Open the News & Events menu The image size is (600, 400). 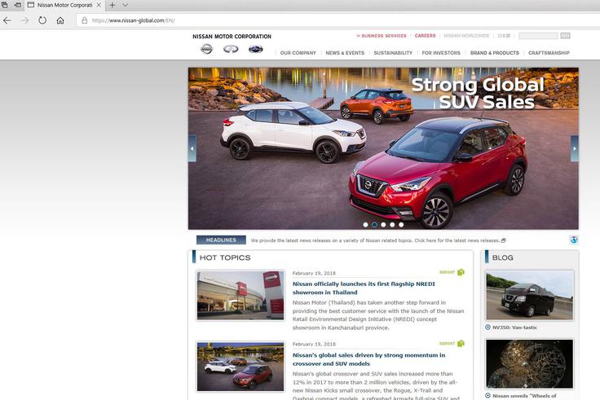tap(345, 53)
